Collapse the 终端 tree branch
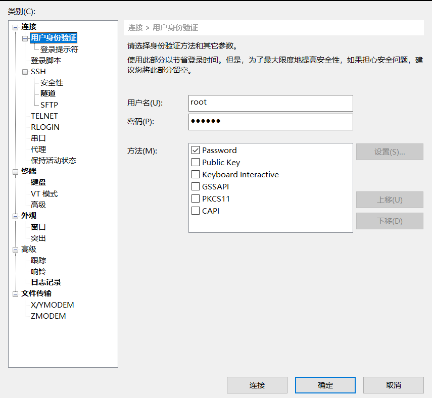Screen dimensions: 432x398 (x=15, y=171)
